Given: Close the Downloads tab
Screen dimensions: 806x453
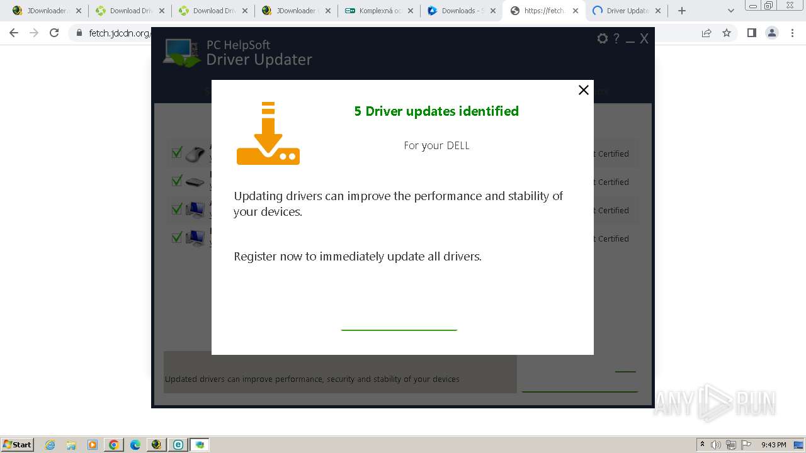Looking at the screenshot, I should pyautogui.click(x=493, y=11).
